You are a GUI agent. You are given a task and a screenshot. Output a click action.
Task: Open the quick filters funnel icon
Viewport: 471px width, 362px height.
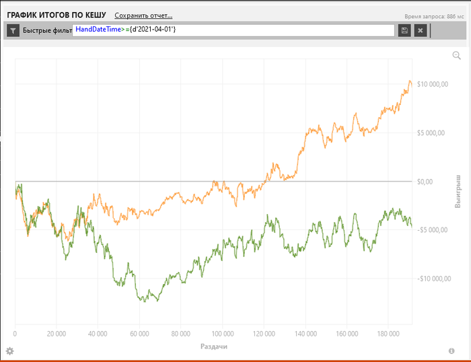(x=13, y=30)
